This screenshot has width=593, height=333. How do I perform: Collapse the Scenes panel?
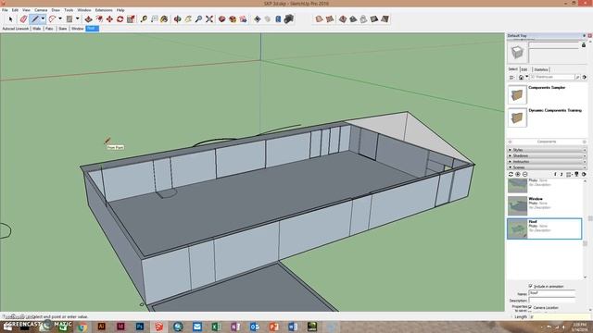coord(547,166)
